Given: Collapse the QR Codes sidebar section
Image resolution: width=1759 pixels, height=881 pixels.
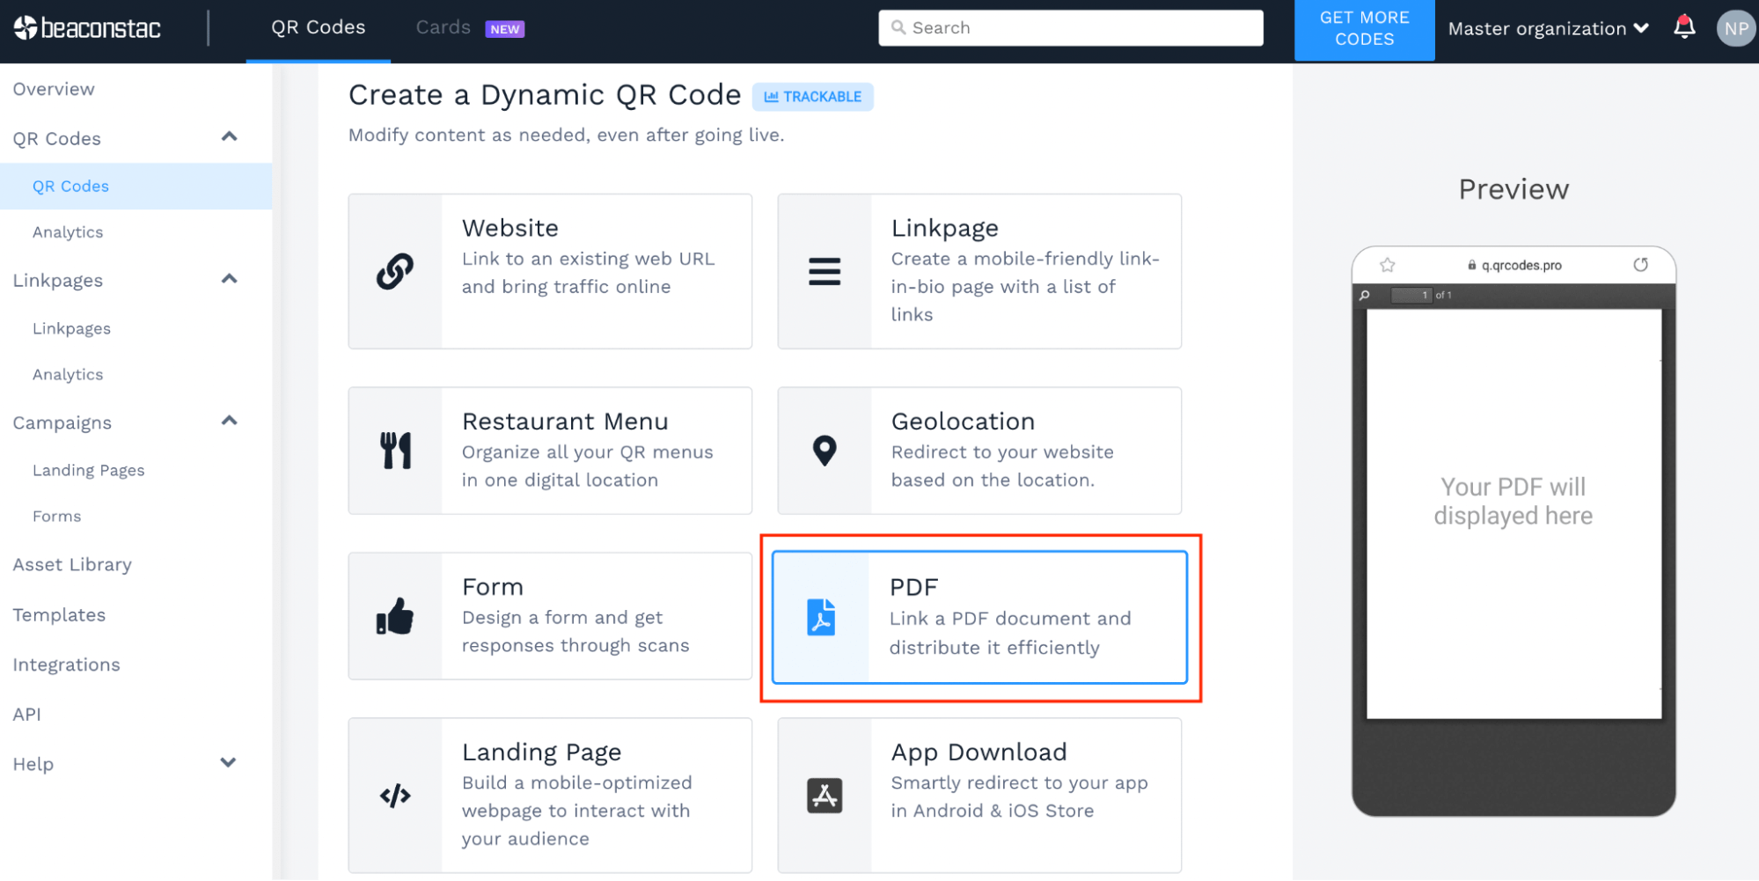Looking at the screenshot, I should (229, 136).
